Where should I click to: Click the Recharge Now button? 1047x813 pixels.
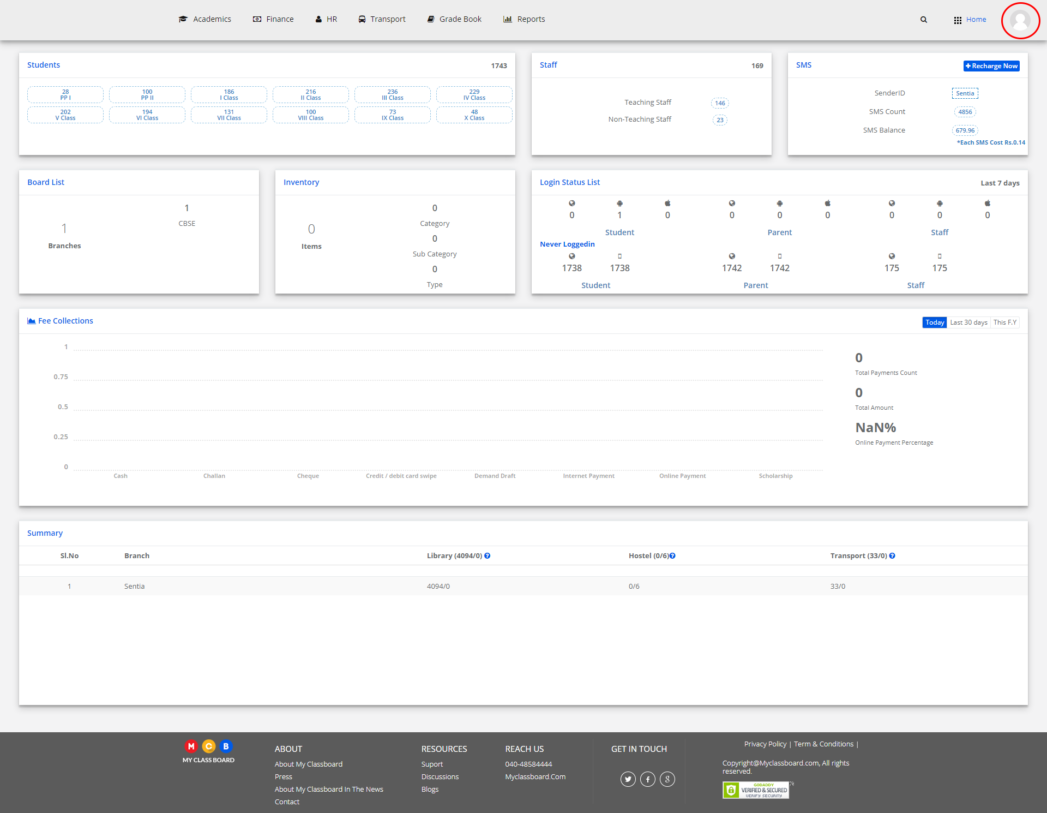pos(991,66)
